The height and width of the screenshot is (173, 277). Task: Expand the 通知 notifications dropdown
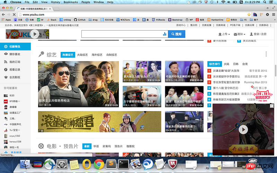pyautogui.click(x=240, y=34)
